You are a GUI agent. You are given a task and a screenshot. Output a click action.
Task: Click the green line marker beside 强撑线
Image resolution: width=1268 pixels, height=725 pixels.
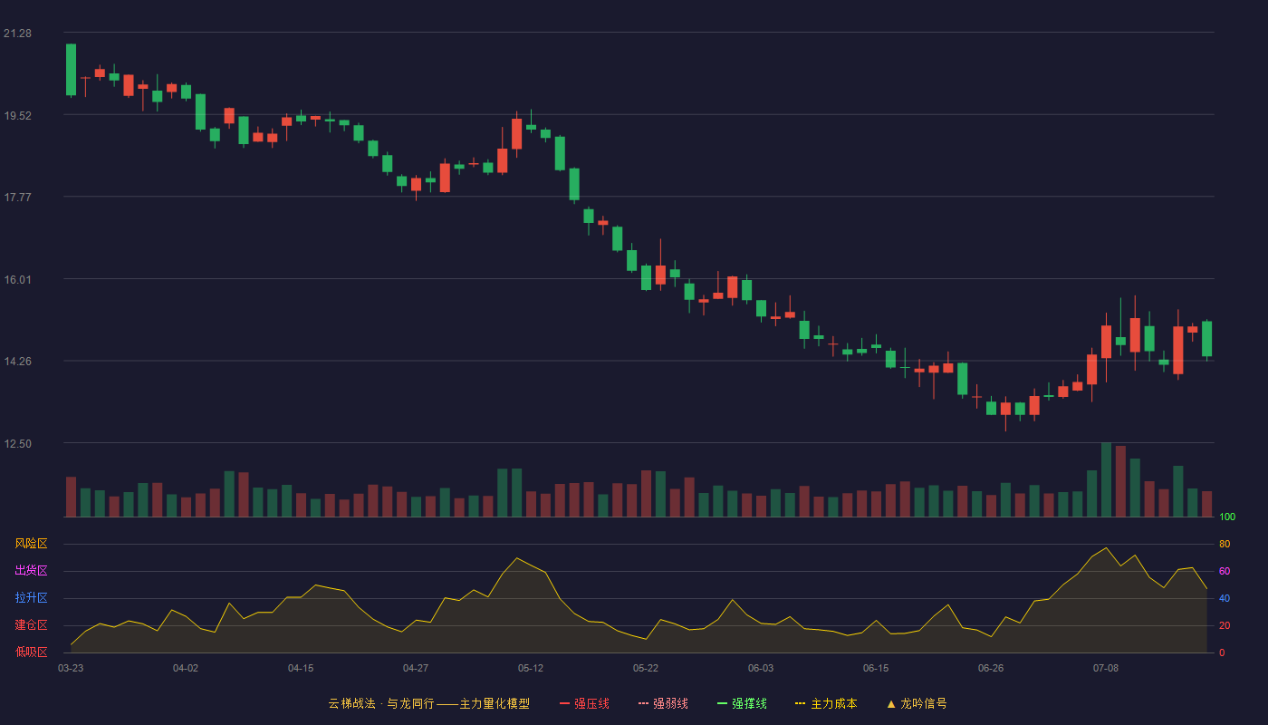click(x=722, y=703)
